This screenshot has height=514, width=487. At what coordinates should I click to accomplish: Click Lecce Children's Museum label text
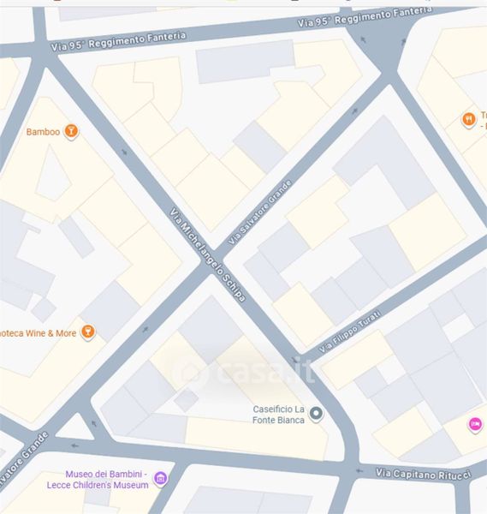(x=98, y=485)
